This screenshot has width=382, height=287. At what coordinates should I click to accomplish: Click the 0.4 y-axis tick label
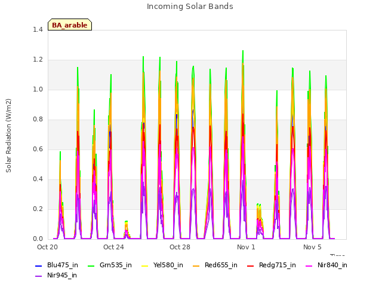click(x=38, y=179)
